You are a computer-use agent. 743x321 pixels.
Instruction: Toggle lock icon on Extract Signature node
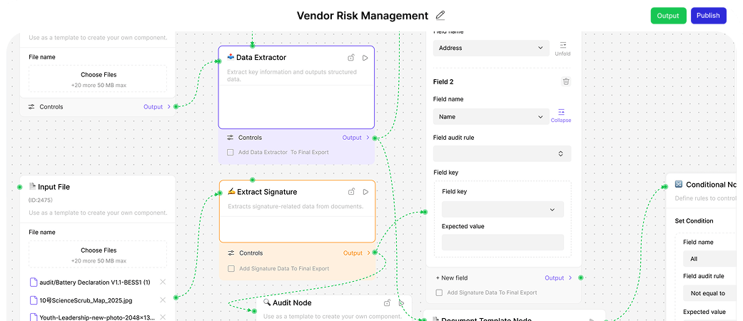point(352,192)
